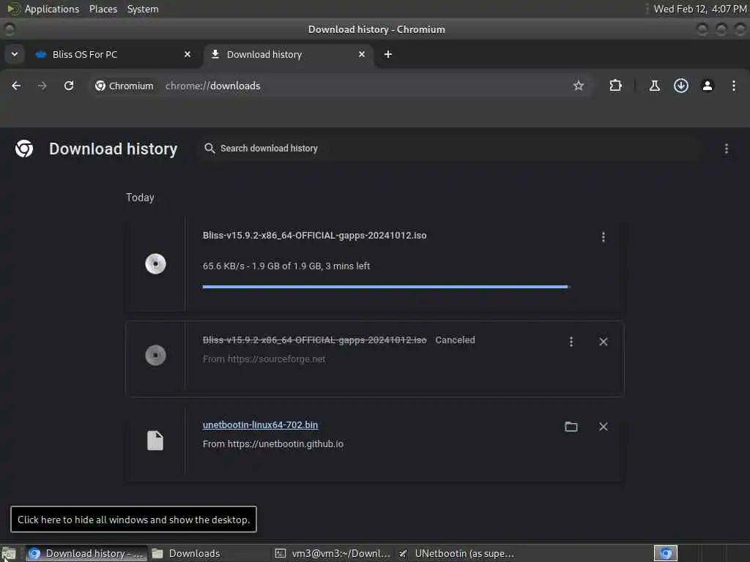Open a new tab with plus button
Image resolution: width=750 pixels, height=562 pixels.
[x=388, y=54]
